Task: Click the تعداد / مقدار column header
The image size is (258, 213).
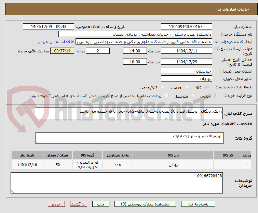Action: coord(58,155)
